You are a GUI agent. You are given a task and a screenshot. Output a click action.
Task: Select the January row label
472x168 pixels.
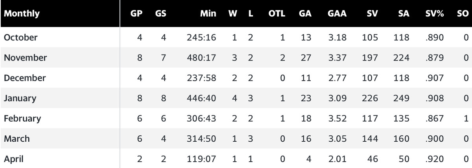click(x=20, y=98)
